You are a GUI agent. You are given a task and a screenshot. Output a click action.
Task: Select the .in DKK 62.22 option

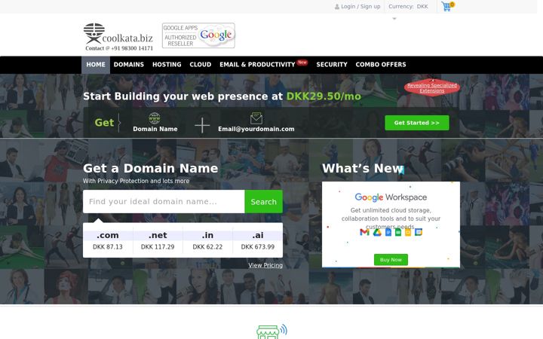pos(208,240)
